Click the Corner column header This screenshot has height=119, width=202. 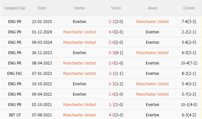click(189, 8)
